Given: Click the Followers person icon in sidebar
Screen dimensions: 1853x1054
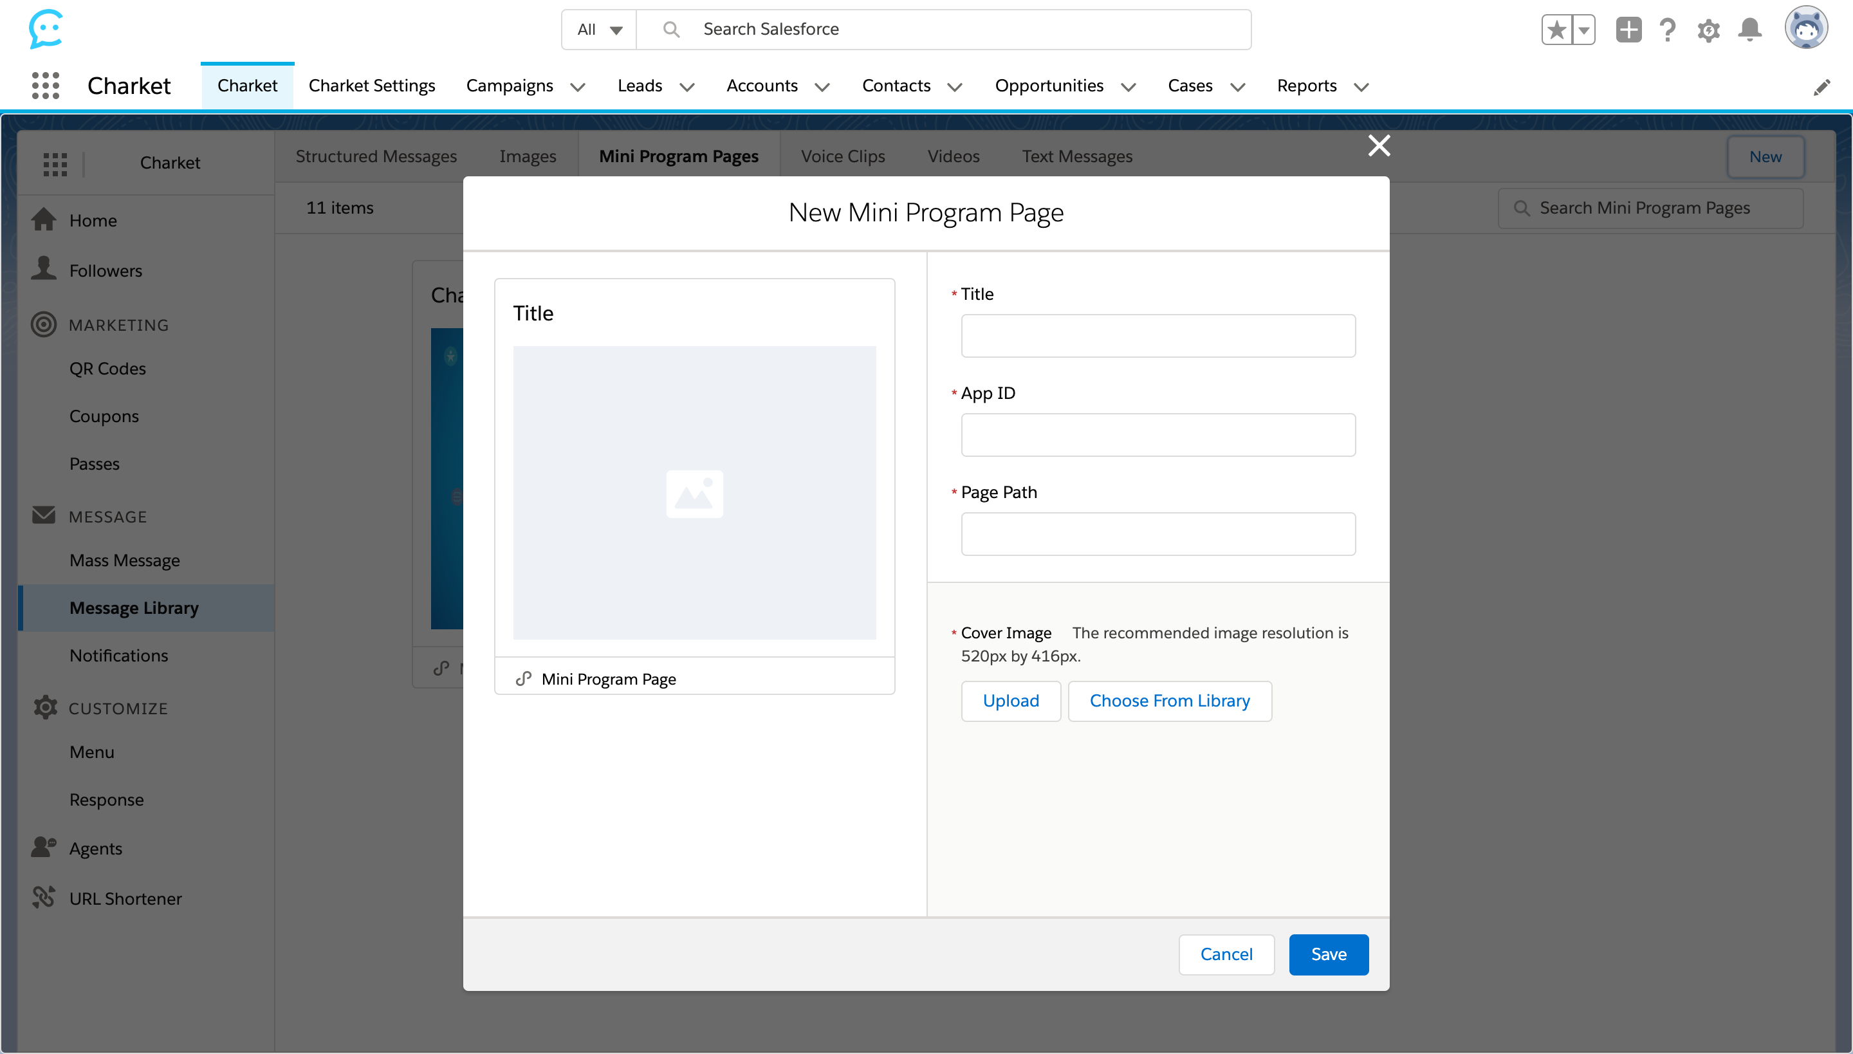Looking at the screenshot, I should coord(44,268).
